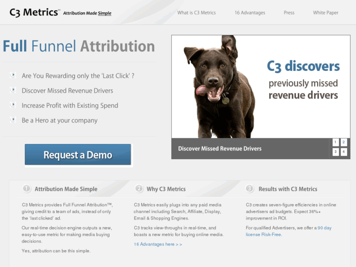Click the bullet icon beside Be a Hero

point(13,120)
